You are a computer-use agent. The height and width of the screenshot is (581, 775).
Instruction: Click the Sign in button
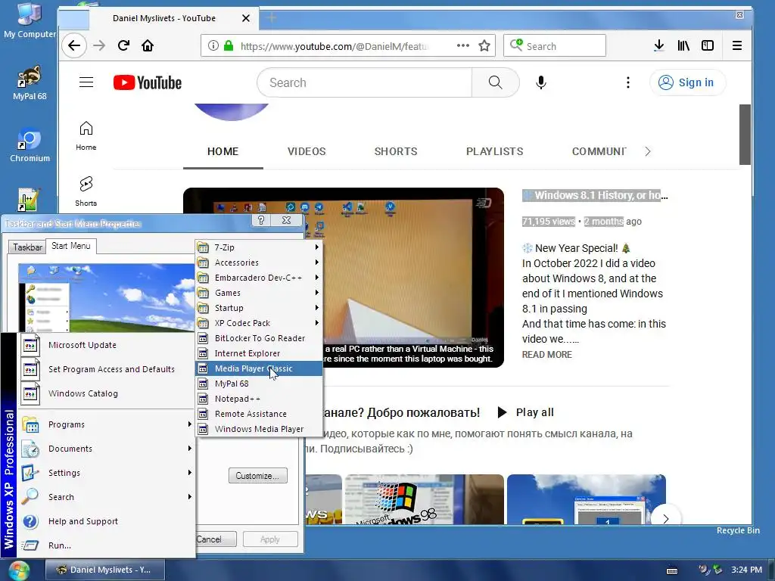[687, 82]
